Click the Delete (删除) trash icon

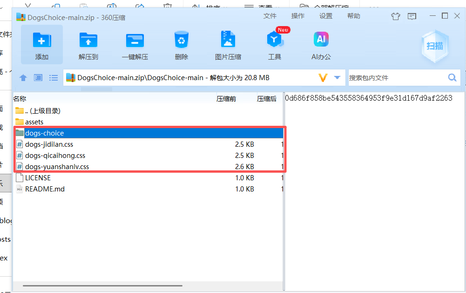click(x=181, y=41)
